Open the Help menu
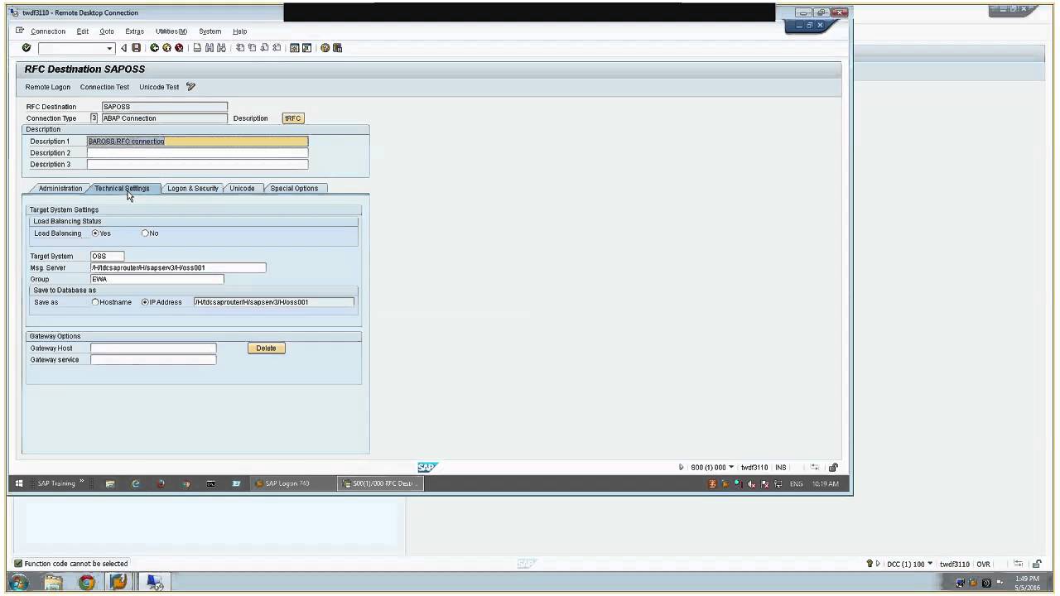 239,31
